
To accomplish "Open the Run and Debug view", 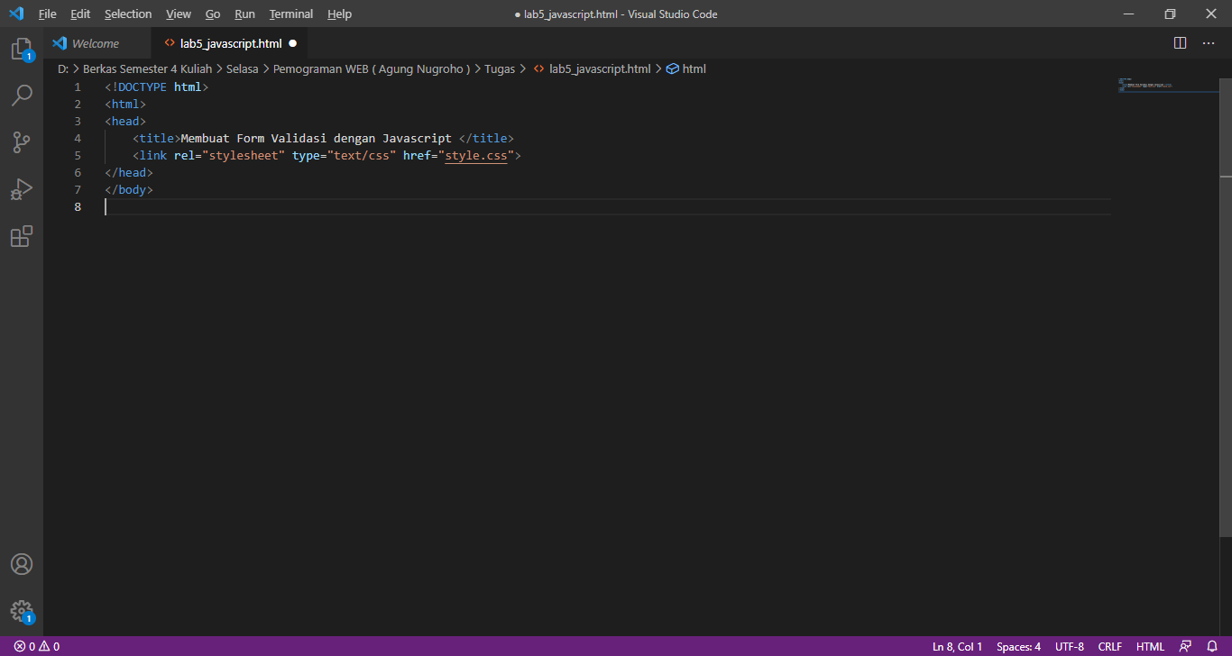I will 22,188.
